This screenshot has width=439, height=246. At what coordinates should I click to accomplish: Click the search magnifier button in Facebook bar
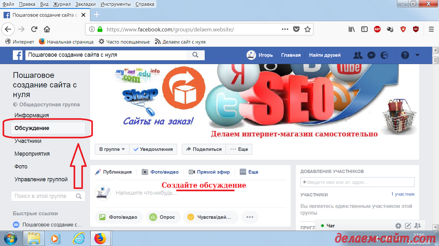195,55
